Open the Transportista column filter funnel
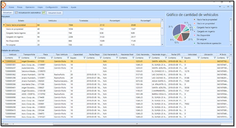Image resolution: width=236 pixels, height=128 pixels. click(35, 58)
